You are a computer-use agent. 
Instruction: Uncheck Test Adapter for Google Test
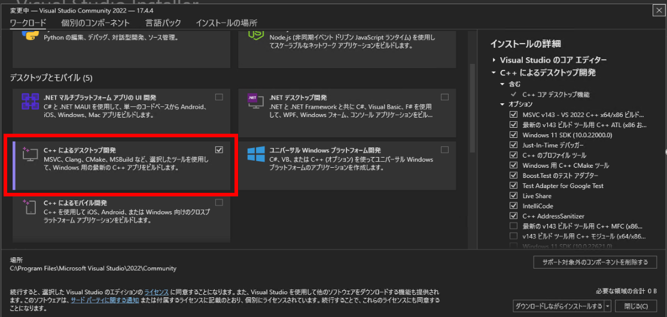513,186
